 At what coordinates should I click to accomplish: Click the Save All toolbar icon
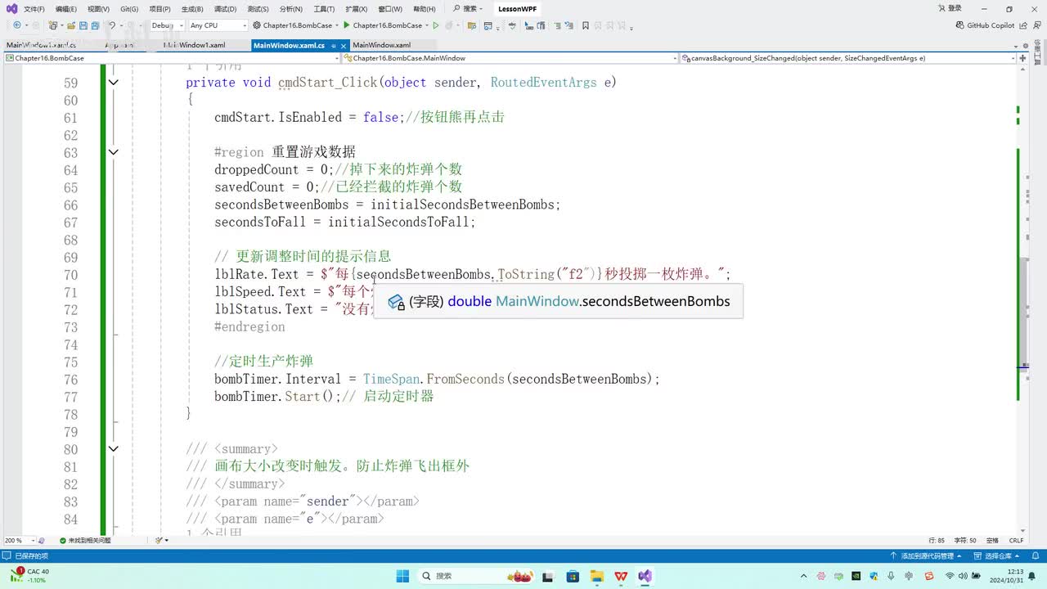pyautogui.click(x=96, y=25)
